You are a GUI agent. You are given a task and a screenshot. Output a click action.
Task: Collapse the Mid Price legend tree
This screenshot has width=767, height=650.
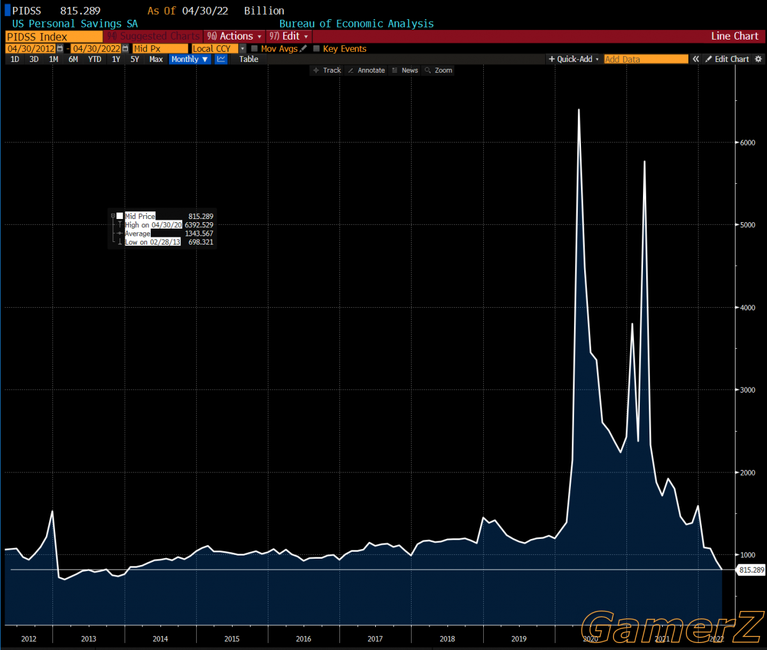click(113, 216)
